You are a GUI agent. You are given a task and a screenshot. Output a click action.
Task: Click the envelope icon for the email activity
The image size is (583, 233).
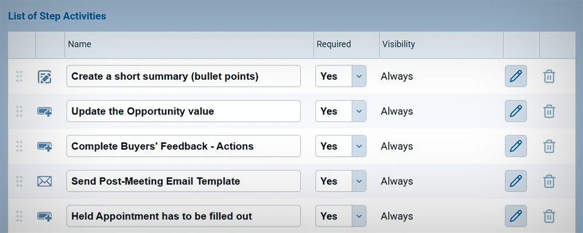pyautogui.click(x=45, y=181)
